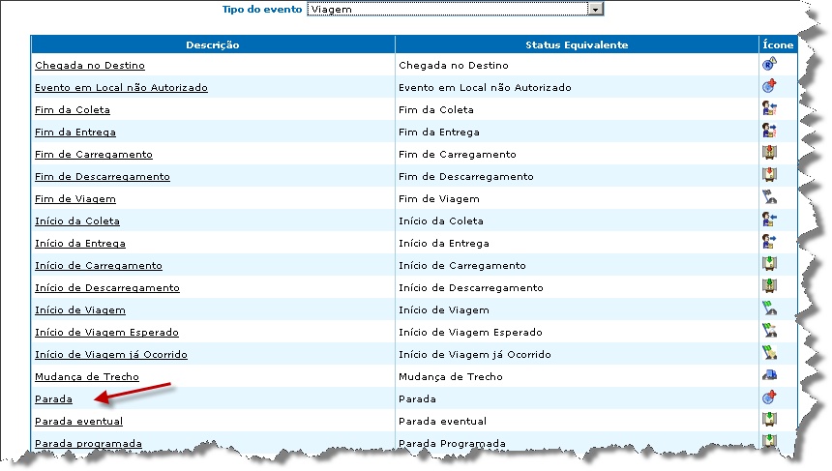Click the Ícone column header
Screen dimensions: 832x471
coord(778,45)
